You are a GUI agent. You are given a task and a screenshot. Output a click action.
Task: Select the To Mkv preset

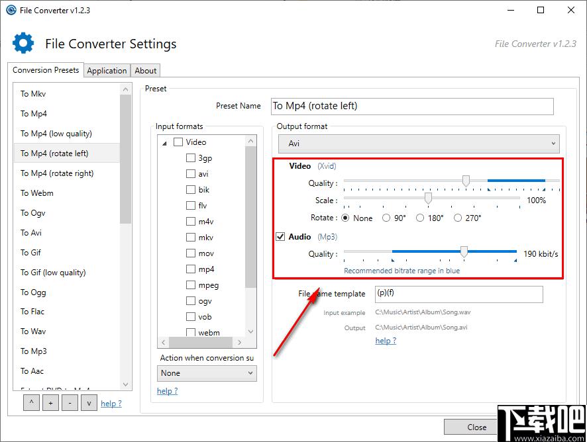67,94
